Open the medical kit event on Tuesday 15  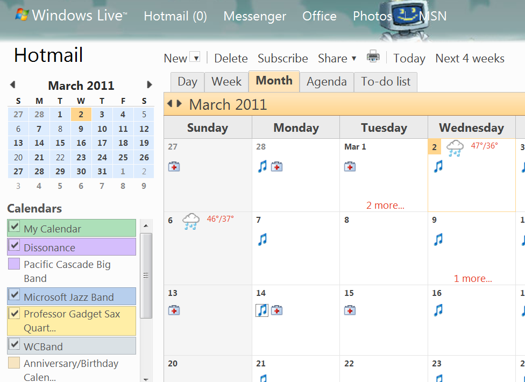tap(350, 310)
